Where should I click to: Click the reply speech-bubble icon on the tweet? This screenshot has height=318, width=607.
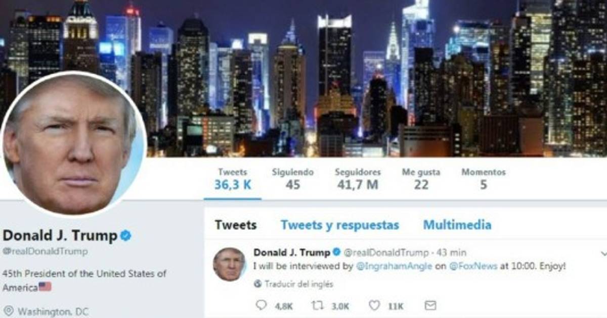point(261,305)
